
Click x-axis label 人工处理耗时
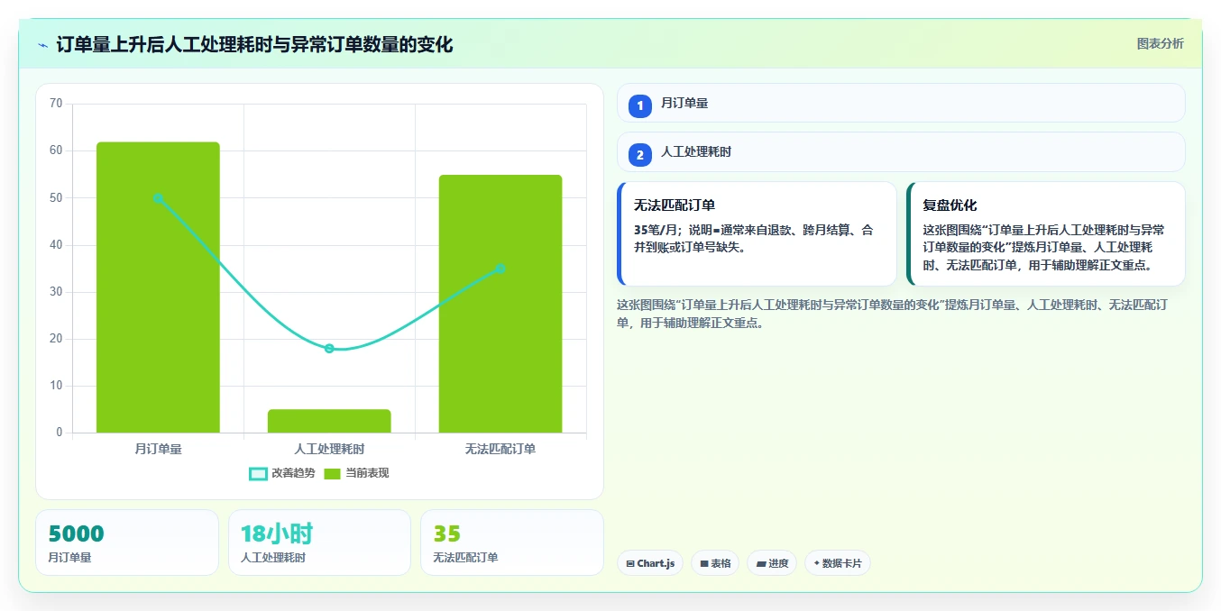coord(329,449)
